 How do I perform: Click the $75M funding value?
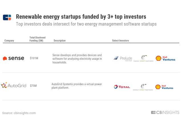tap(33, 86)
